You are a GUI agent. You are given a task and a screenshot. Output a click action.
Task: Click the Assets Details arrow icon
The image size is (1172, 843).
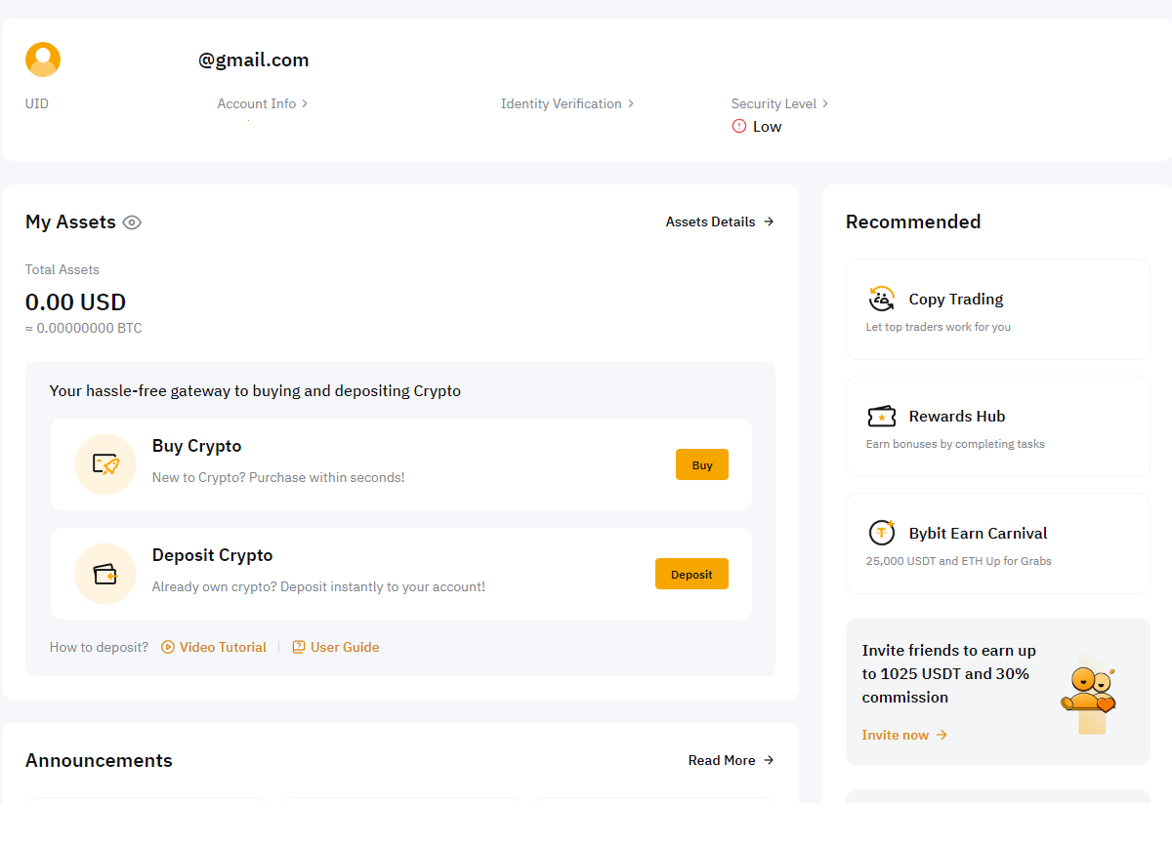coord(769,221)
